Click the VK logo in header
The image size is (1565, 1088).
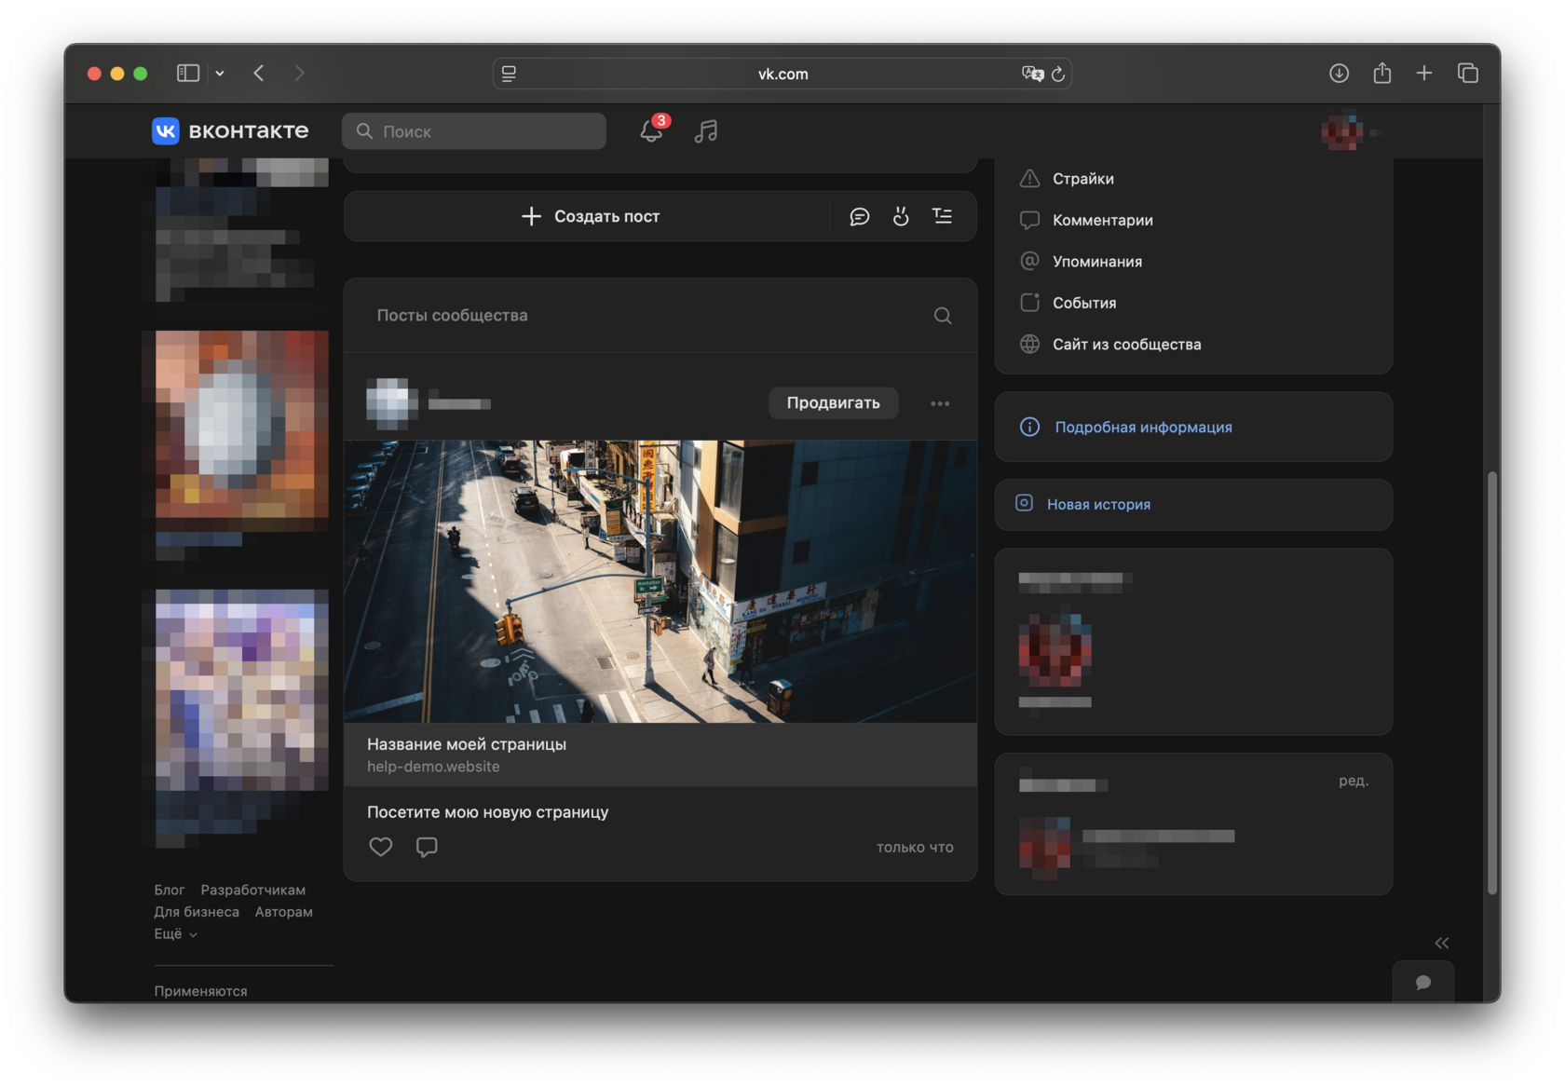point(166,131)
